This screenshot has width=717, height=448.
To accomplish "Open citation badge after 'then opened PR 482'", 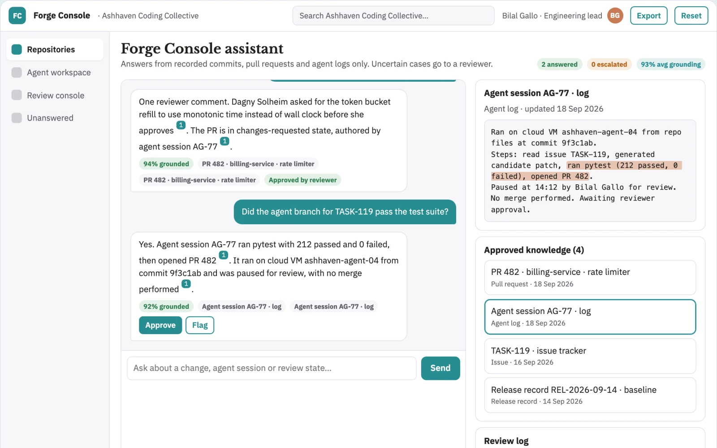I will (x=224, y=256).
